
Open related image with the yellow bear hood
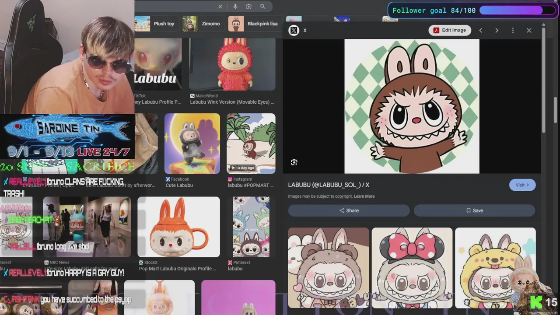tap(495, 268)
